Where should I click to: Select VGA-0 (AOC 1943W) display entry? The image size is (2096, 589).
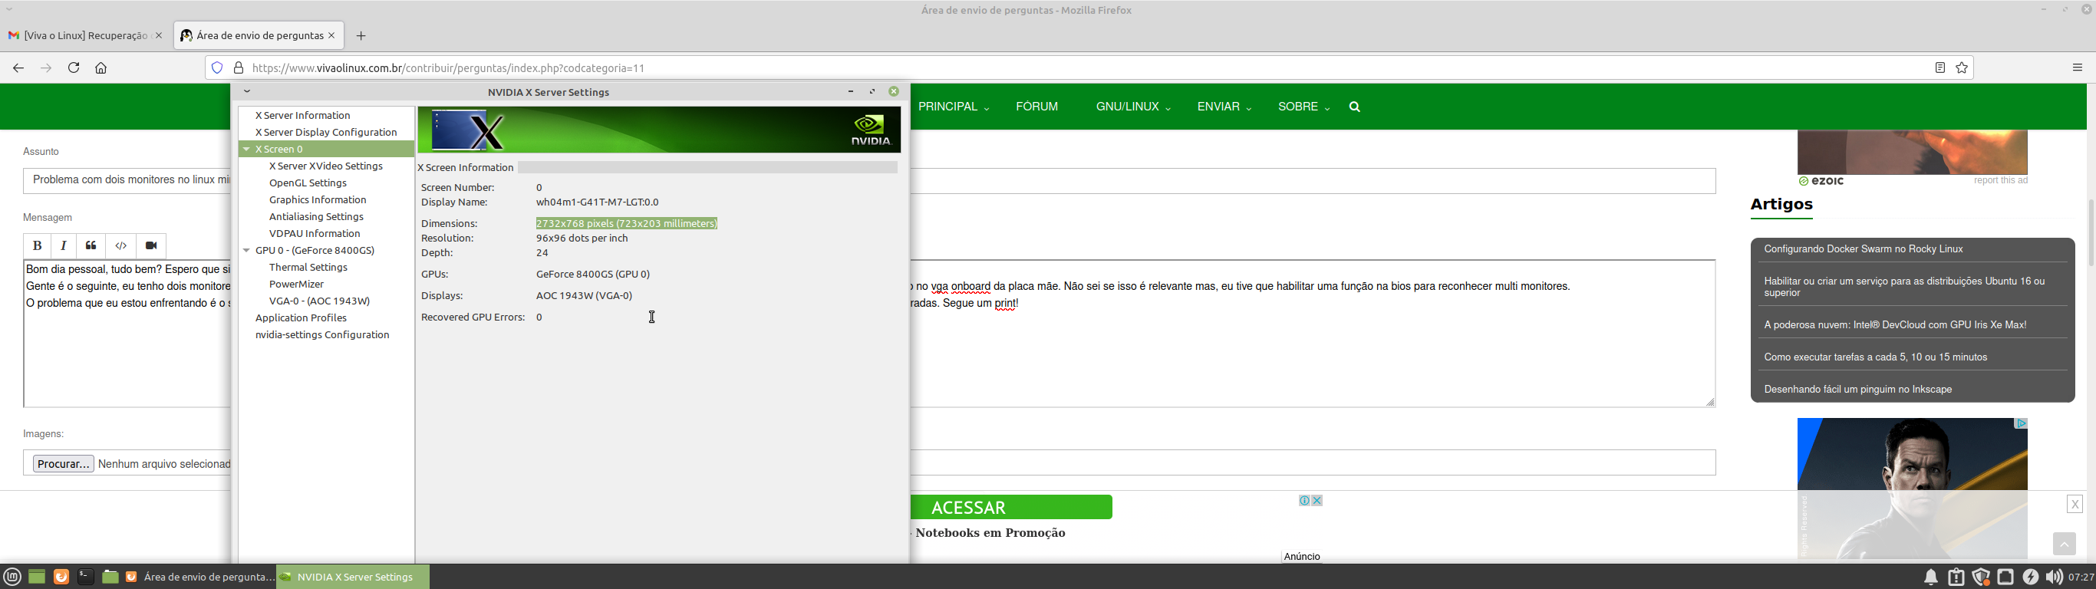tap(319, 301)
